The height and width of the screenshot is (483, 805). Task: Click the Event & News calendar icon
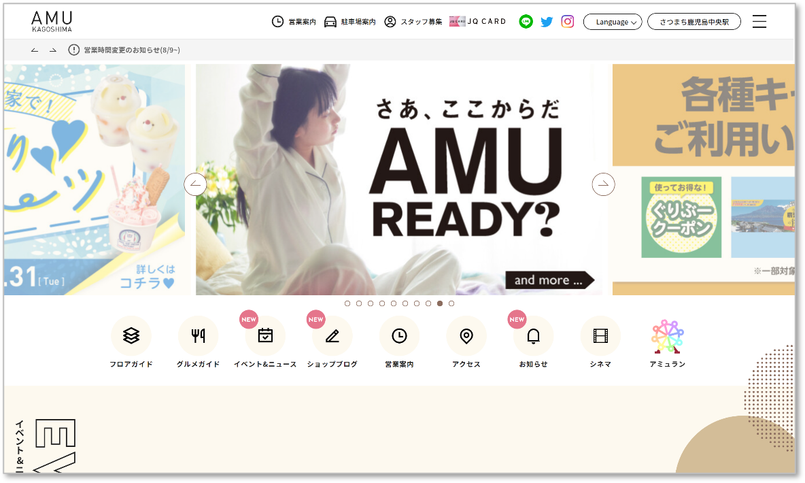pyautogui.click(x=265, y=335)
